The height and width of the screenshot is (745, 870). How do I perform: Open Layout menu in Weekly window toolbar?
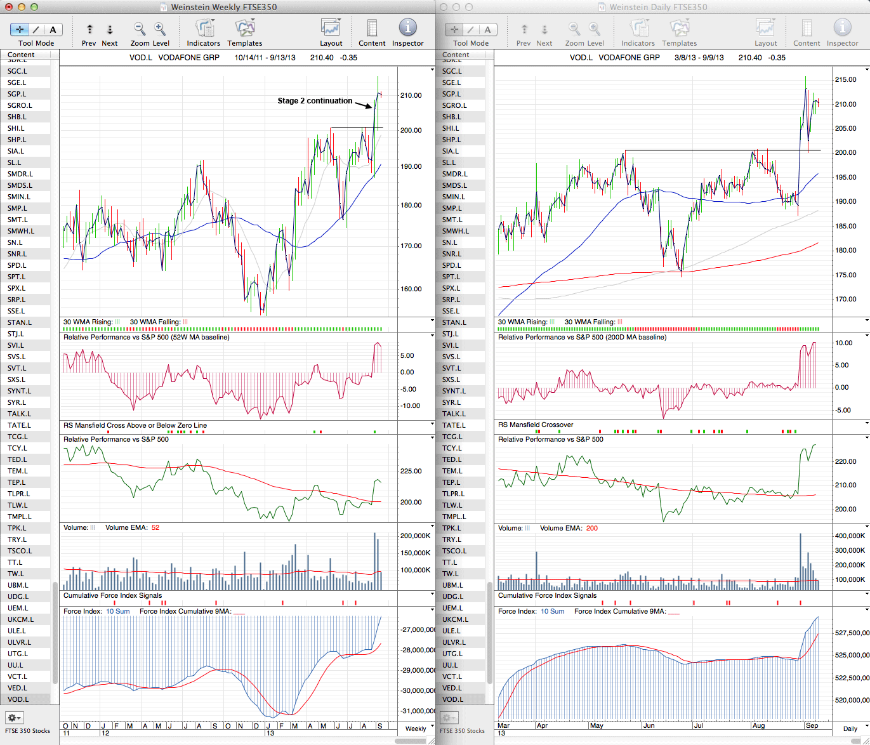[x=331, y=29]
